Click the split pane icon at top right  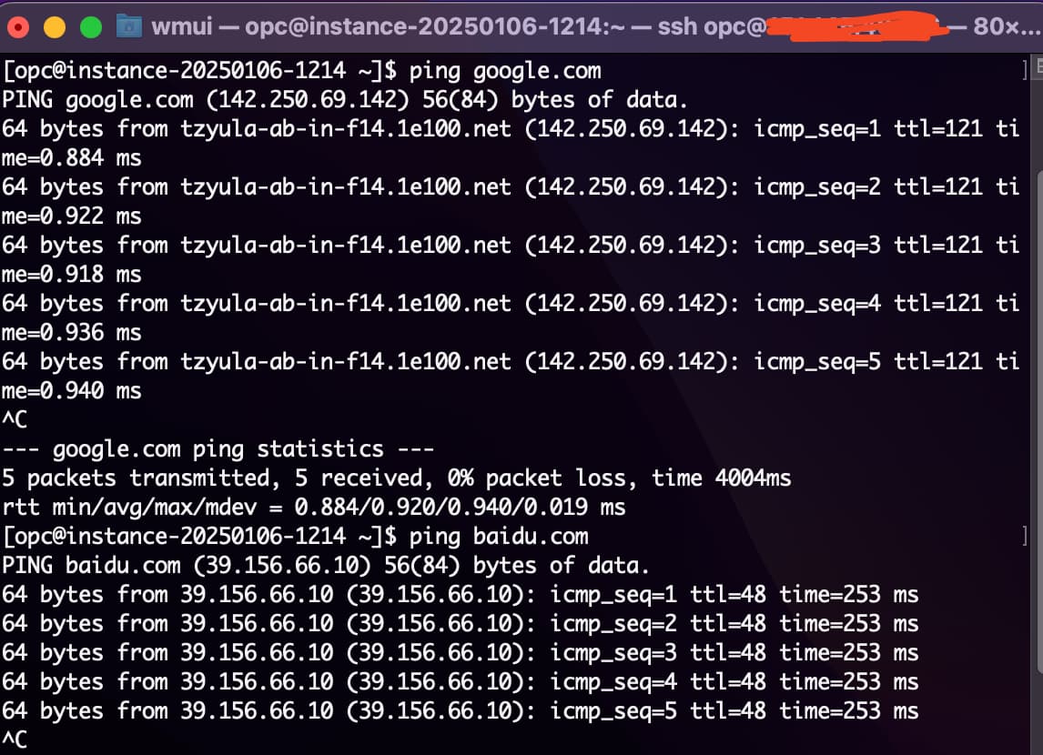(1038, 68)
